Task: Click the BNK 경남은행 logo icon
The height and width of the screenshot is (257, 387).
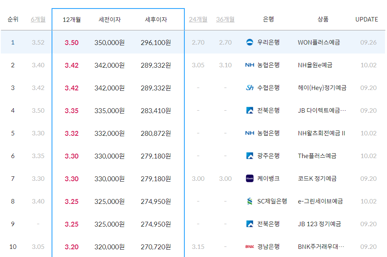Action: coord(249,246)
